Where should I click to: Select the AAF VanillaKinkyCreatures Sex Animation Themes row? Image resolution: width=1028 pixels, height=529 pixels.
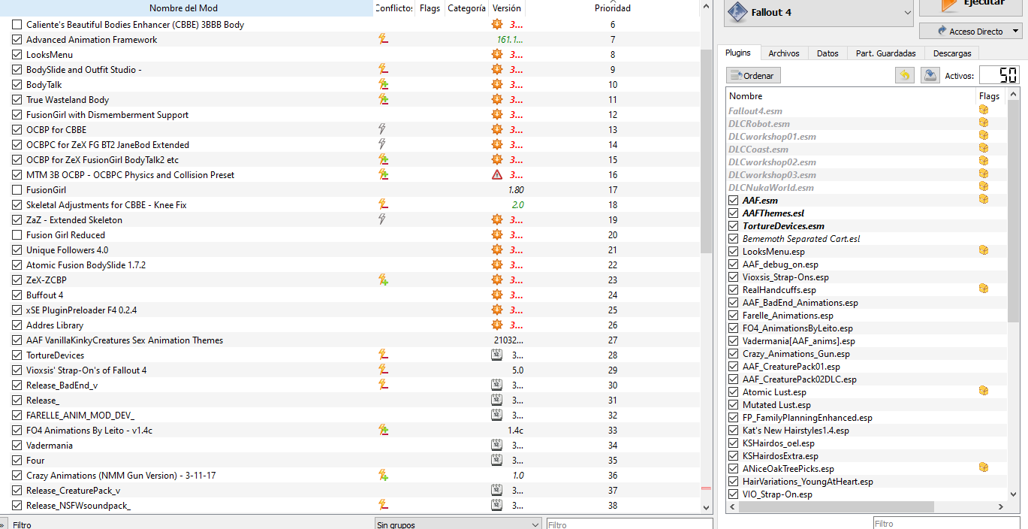pyautogui.click(x=349, y=340)
